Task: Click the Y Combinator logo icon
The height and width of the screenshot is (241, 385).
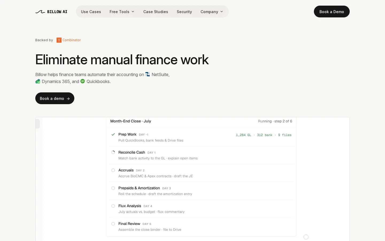Action: (x=59, y=40)
